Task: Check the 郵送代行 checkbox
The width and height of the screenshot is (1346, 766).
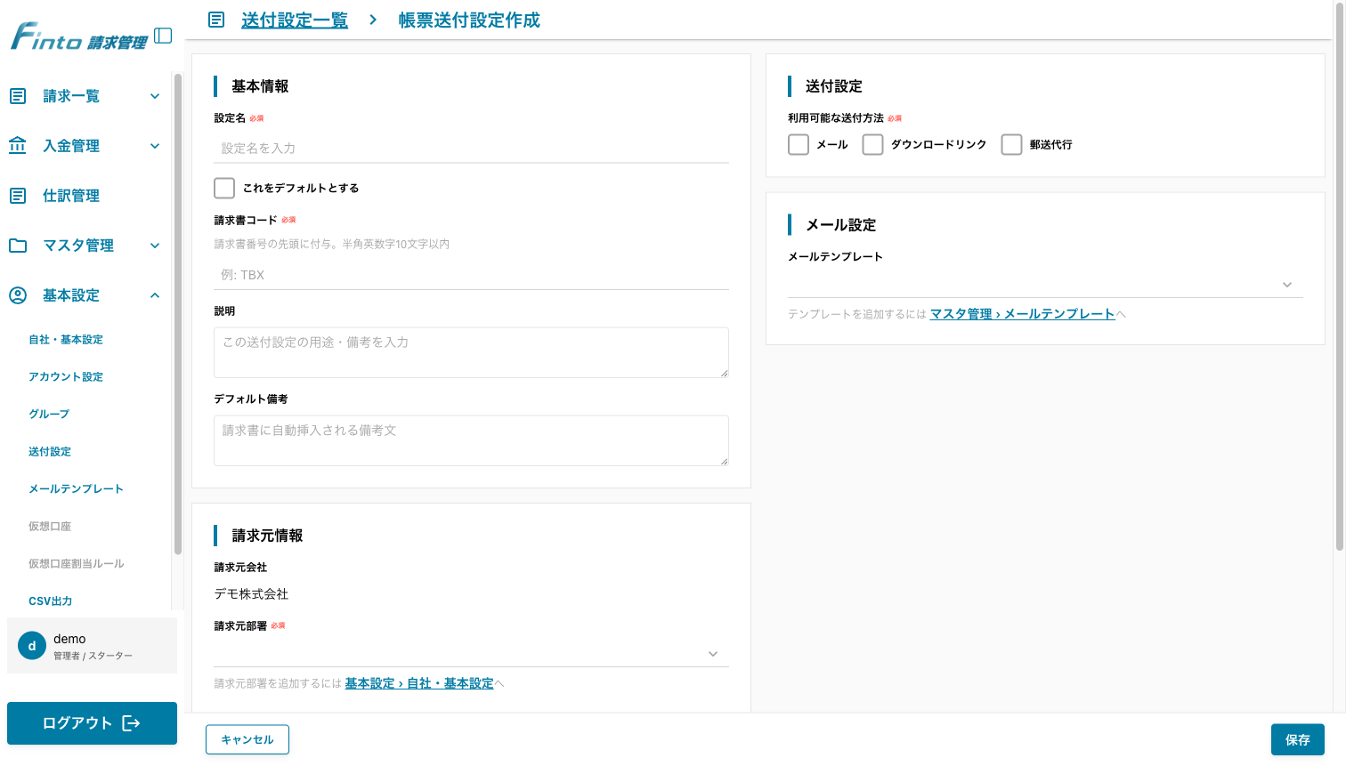Action: click(x=1012, y=144)
